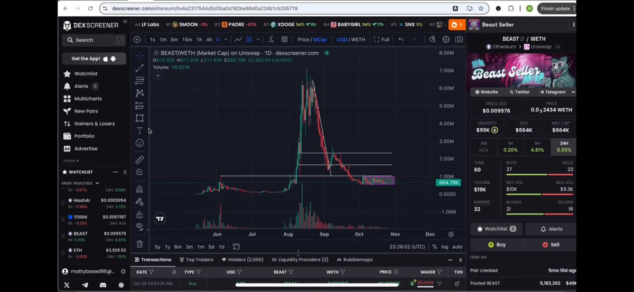This screenshot has width=634, height=292.
Task: Select the text annotation tool
Action: coord(139,130)
